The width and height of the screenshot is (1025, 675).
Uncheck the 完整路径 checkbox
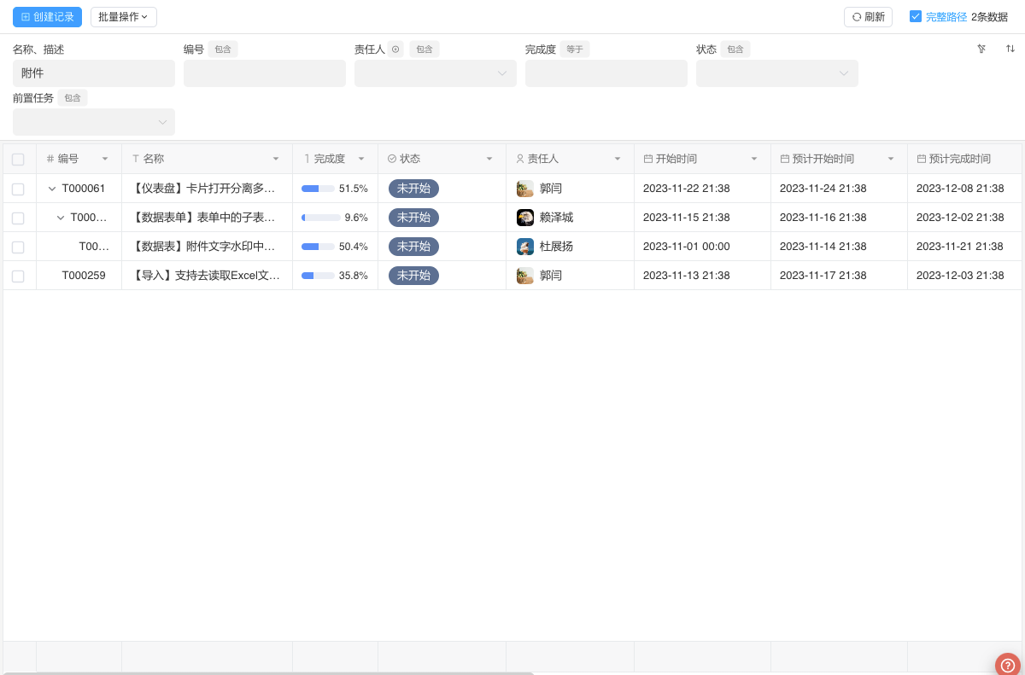point(916,16)
